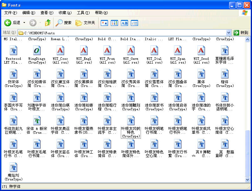Select the 迷你简雕刻 font icon
252x191 pixels.
point(131,97)
